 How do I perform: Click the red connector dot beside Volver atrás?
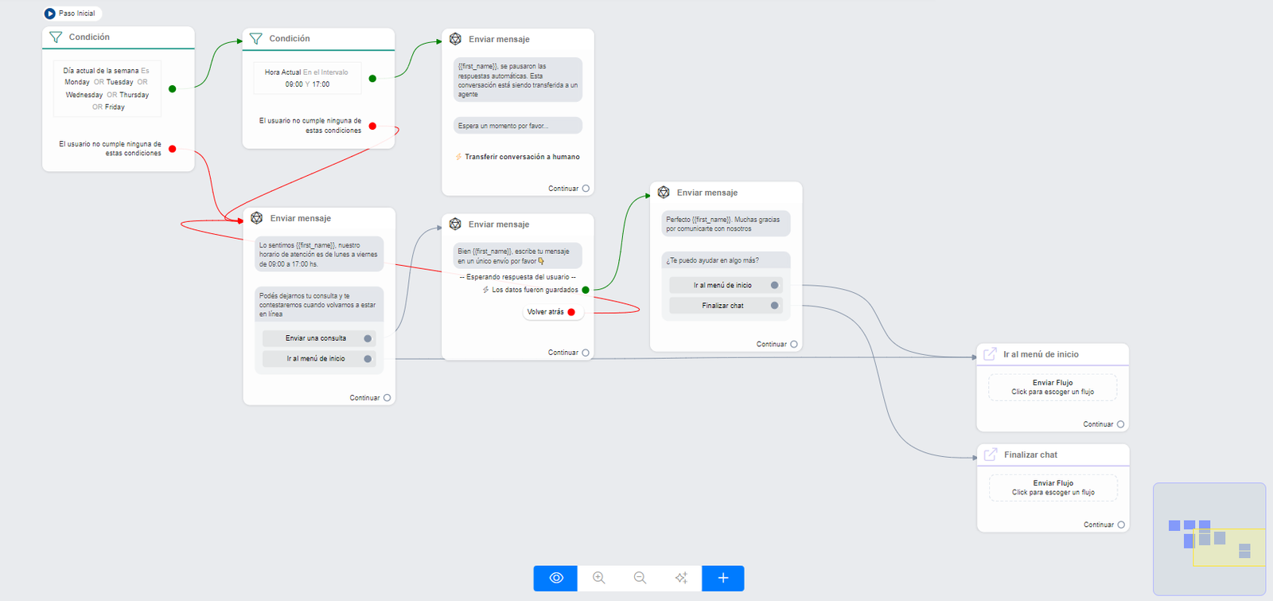tap(571, 312)
